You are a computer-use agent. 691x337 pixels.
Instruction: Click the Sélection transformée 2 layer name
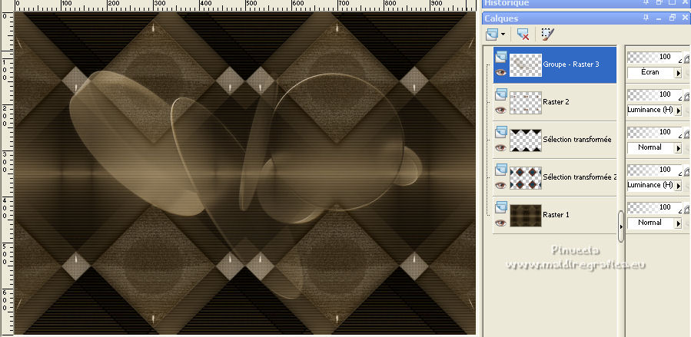pos(580,177)
